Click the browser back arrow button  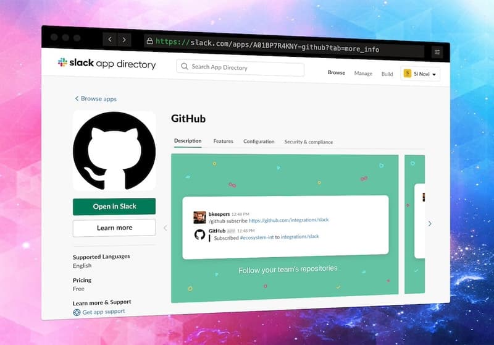[x=110, y=40]
